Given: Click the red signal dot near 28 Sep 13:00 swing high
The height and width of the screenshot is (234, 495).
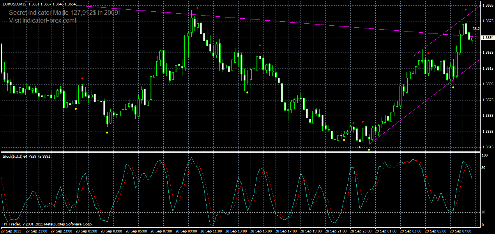Looking at the screenshot, I should tap(260, 45).
